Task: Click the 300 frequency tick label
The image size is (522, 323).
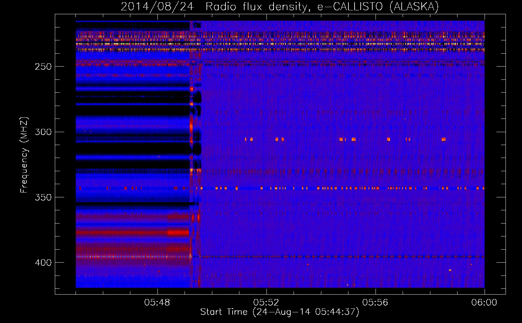Action: coord(43,132)
